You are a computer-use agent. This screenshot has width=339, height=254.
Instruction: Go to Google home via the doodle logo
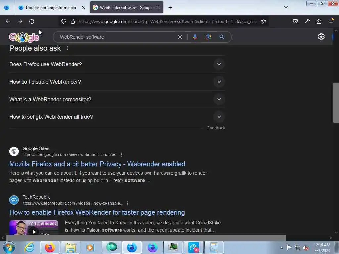tap(24, 38)
